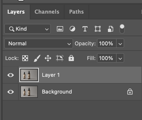
Task: Switch to the Paths tab
Action: 77,12
